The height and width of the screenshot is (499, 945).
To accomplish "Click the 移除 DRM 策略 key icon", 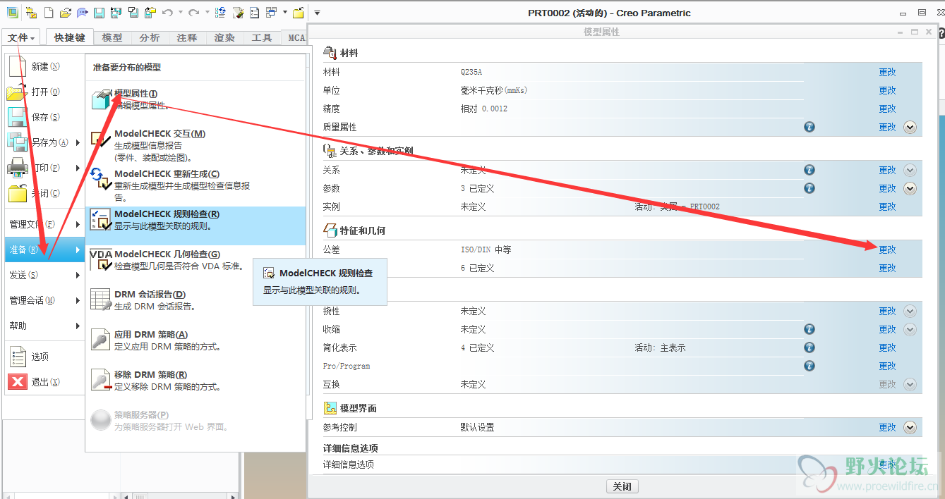I will point(102,380).
